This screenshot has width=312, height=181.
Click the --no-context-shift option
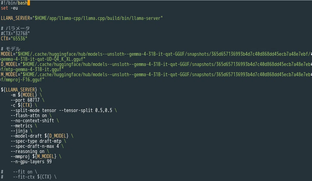(x=32, y=121)
